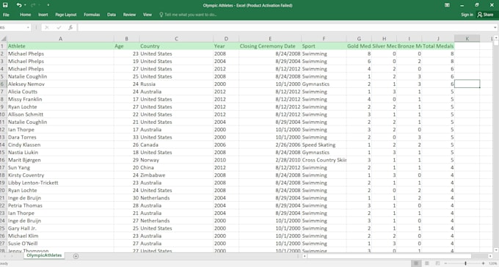The width and height of the screenshot is (499, 267).
Task: Open the Review tab
Action: coord(129,15)
